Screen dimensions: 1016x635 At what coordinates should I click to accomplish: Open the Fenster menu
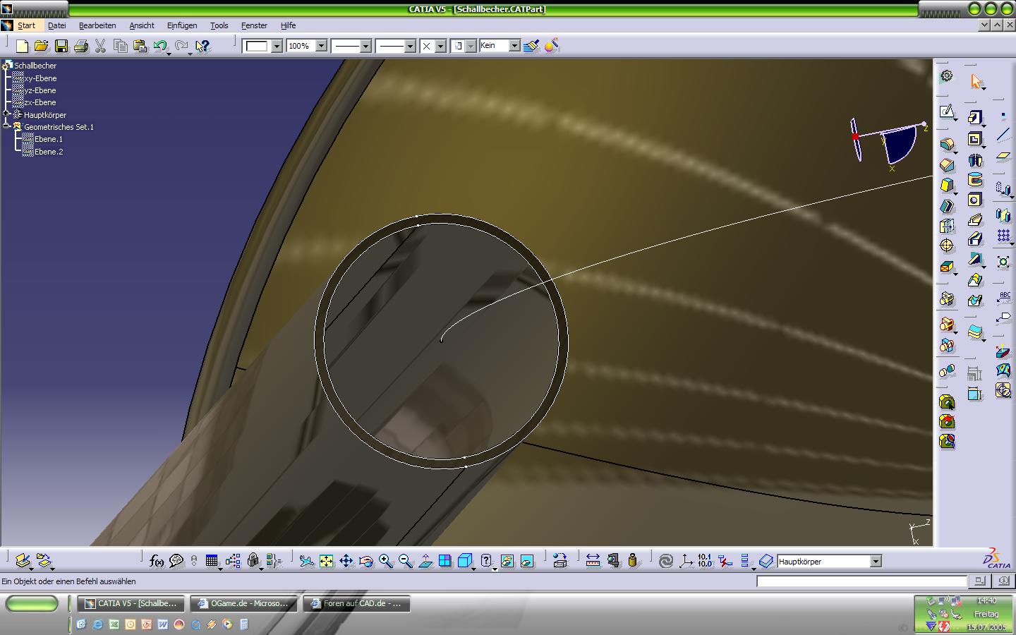254,25
